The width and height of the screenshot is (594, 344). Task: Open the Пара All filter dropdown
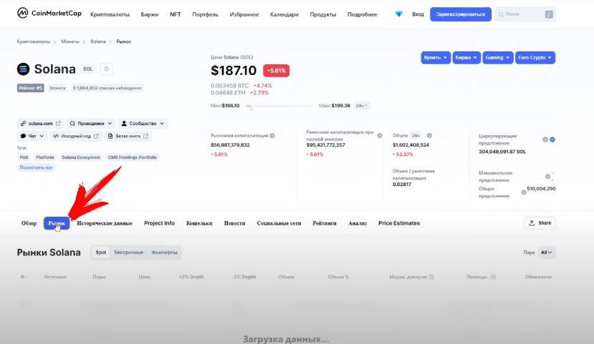pos(546,252)
